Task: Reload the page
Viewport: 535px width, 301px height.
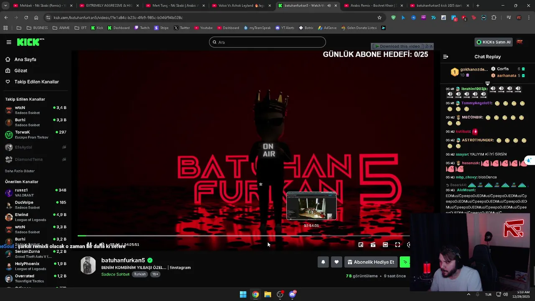Action: [26, 18]
